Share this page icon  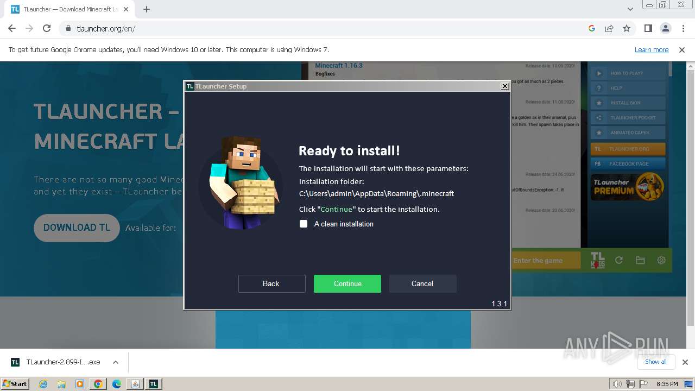click(x=609, y=28)
